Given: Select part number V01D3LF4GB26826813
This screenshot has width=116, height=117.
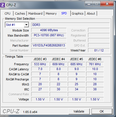Looking at the screenshot, I should (49, 45).
